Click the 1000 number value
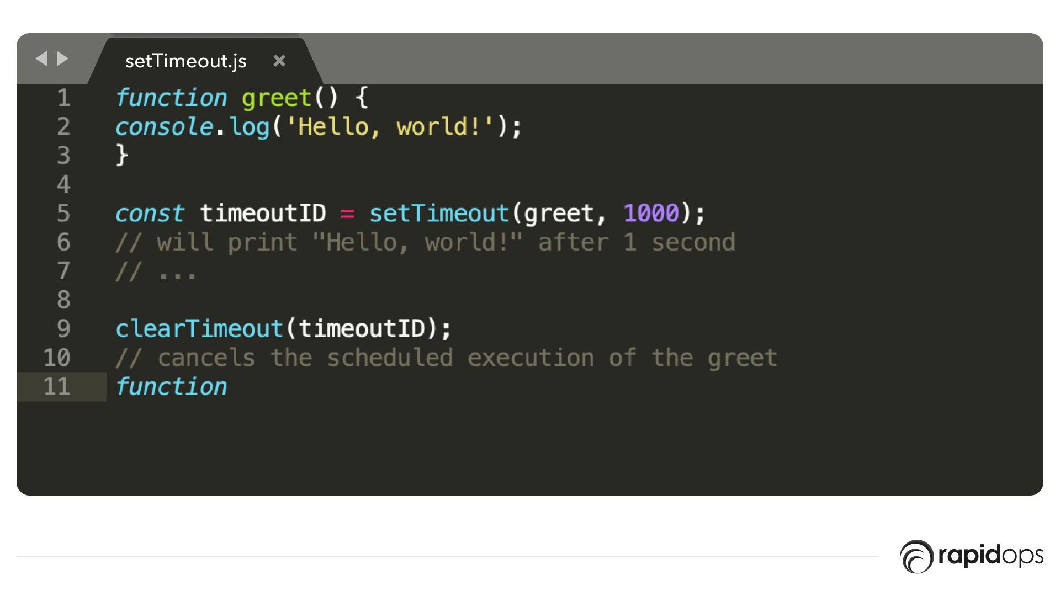1060x607 pixels. 651,214
